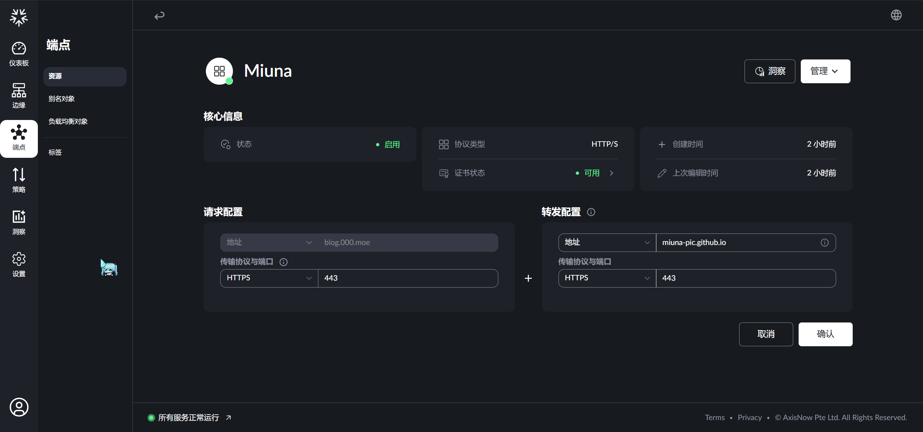923x432 pixels.
Task: Click the 确认 confirm button
Action: pos(825,334)
